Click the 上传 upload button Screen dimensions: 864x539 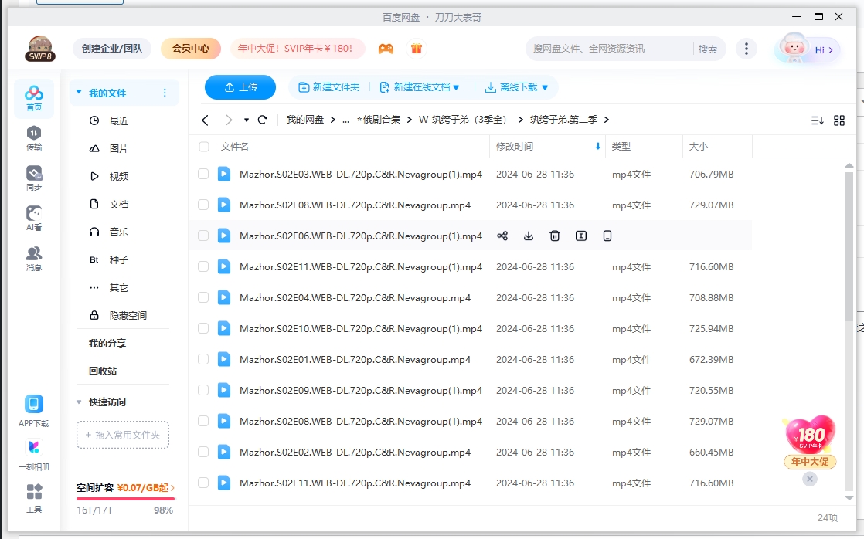(x=240, y=87)
